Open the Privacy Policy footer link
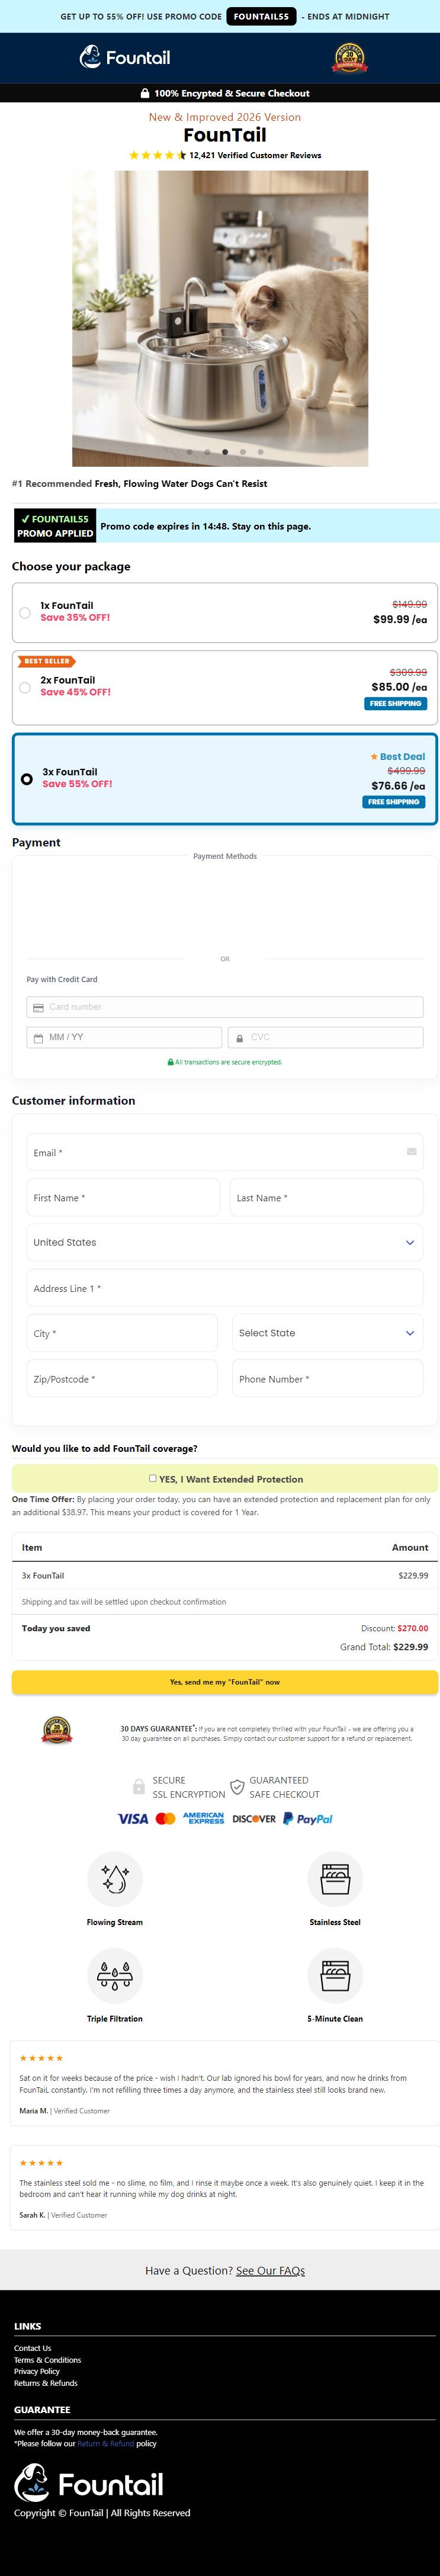 point(37,2371)
